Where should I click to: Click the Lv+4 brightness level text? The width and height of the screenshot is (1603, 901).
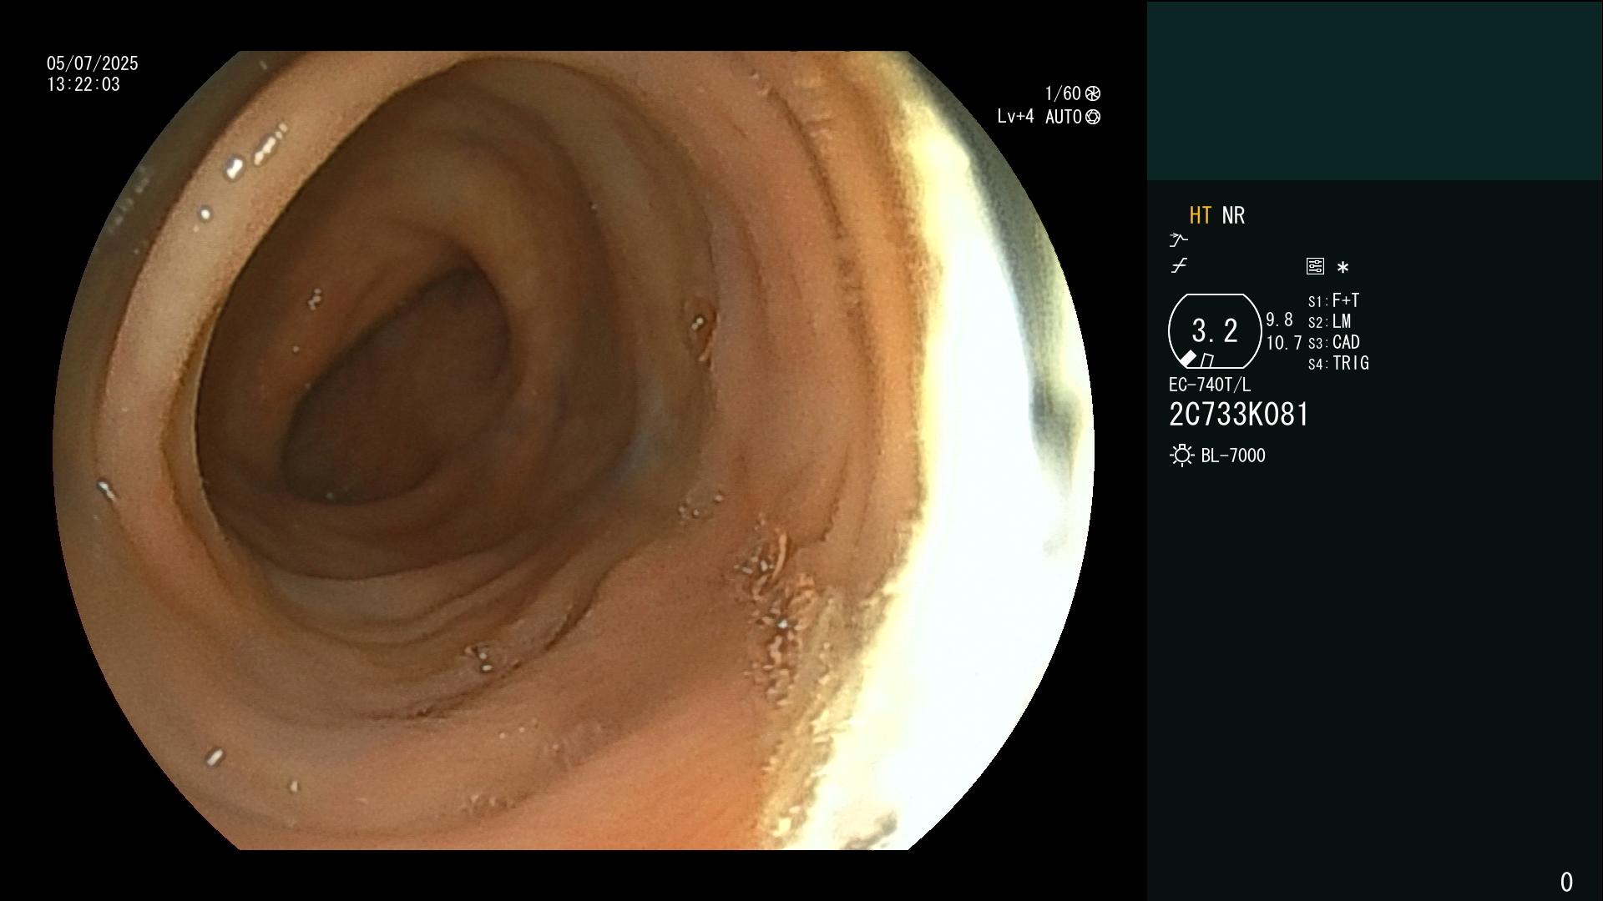tap(1015, 117)
